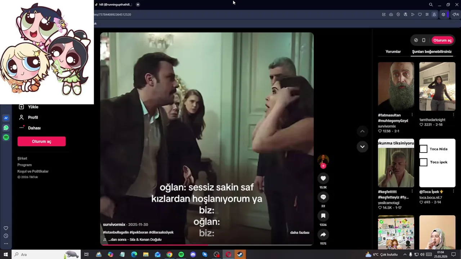Open the sidebar history clock icon
This screenshot has width=461, height=259.
coord(6,236)
